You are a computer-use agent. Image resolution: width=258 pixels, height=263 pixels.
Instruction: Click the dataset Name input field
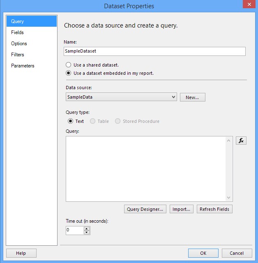tap(154, 51)
